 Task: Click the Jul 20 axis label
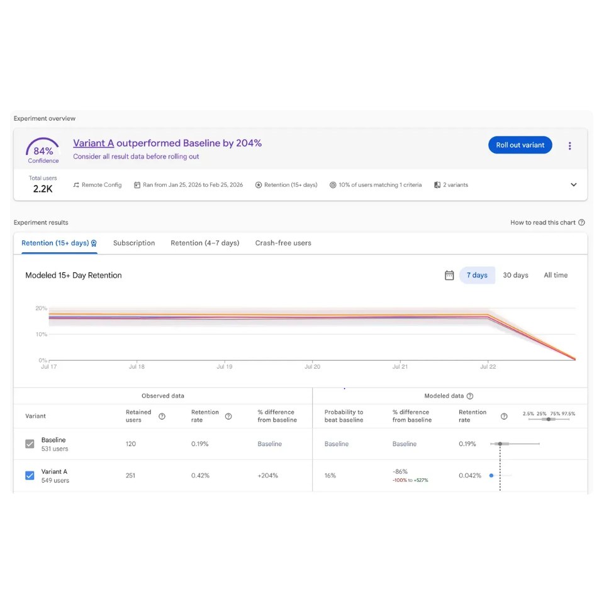(312, 367)
